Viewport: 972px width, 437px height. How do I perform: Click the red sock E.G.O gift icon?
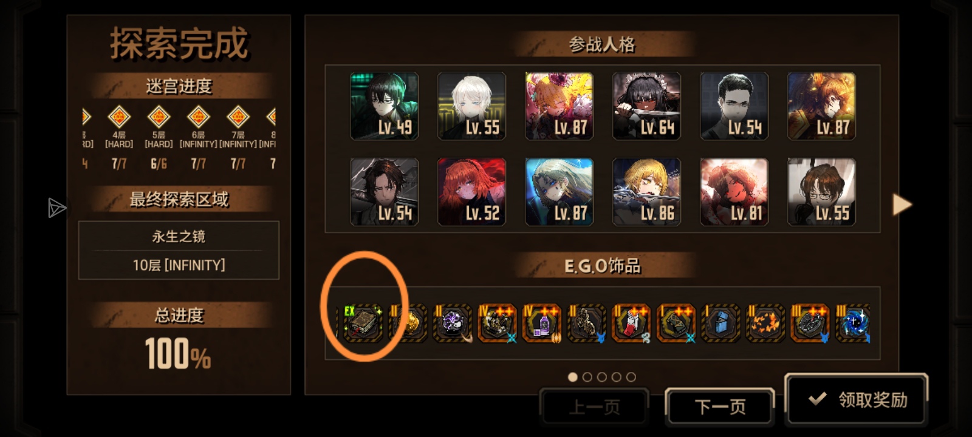coord(631,324)
